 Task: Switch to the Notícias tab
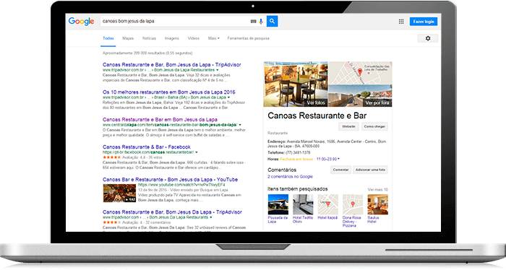[149, 38]
